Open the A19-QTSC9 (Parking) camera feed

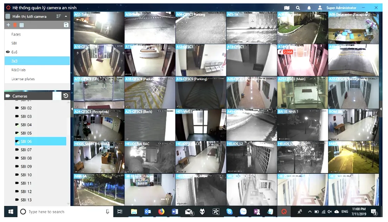tap(201, 92)
